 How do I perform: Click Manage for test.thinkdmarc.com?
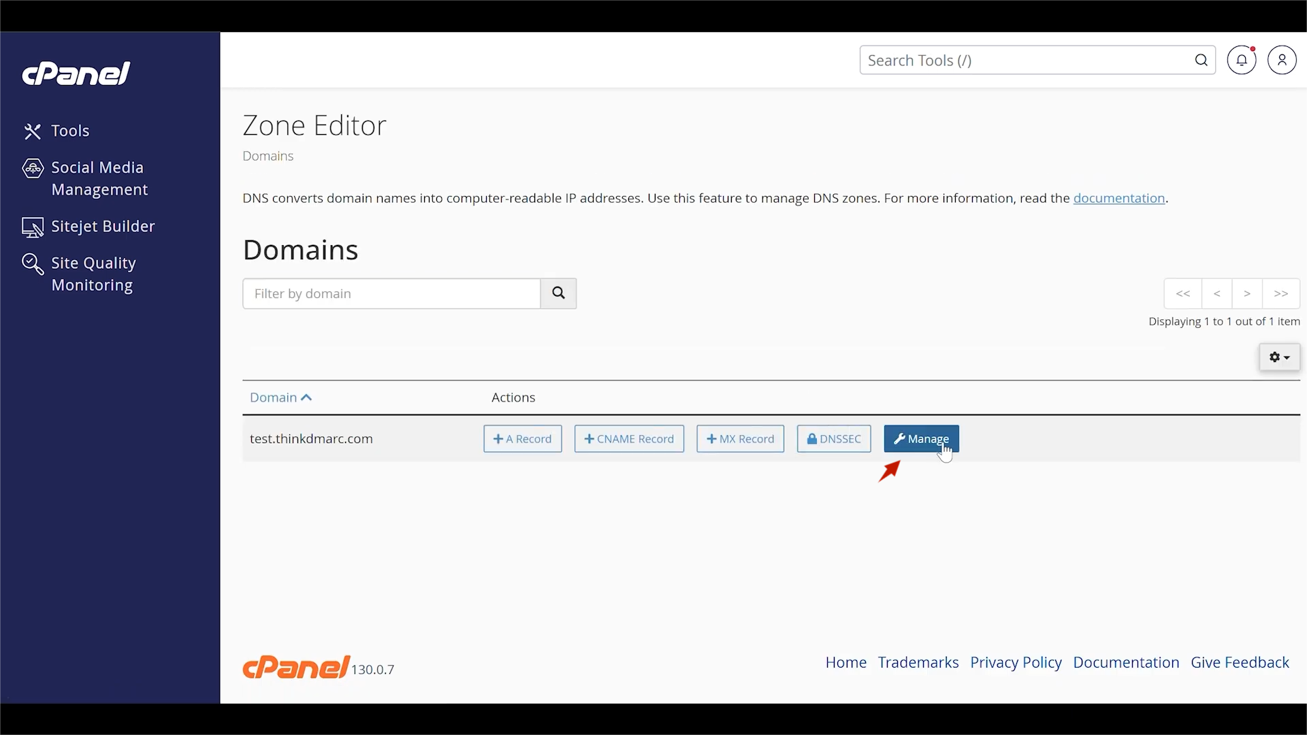(x=920, y=439)
